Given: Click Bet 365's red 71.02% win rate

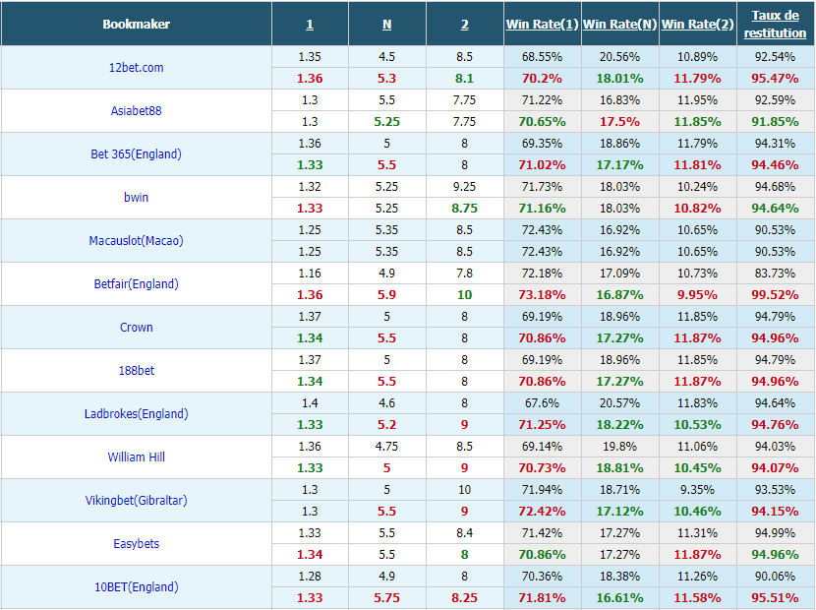Looking at the screenshot, I should point(542,165).
